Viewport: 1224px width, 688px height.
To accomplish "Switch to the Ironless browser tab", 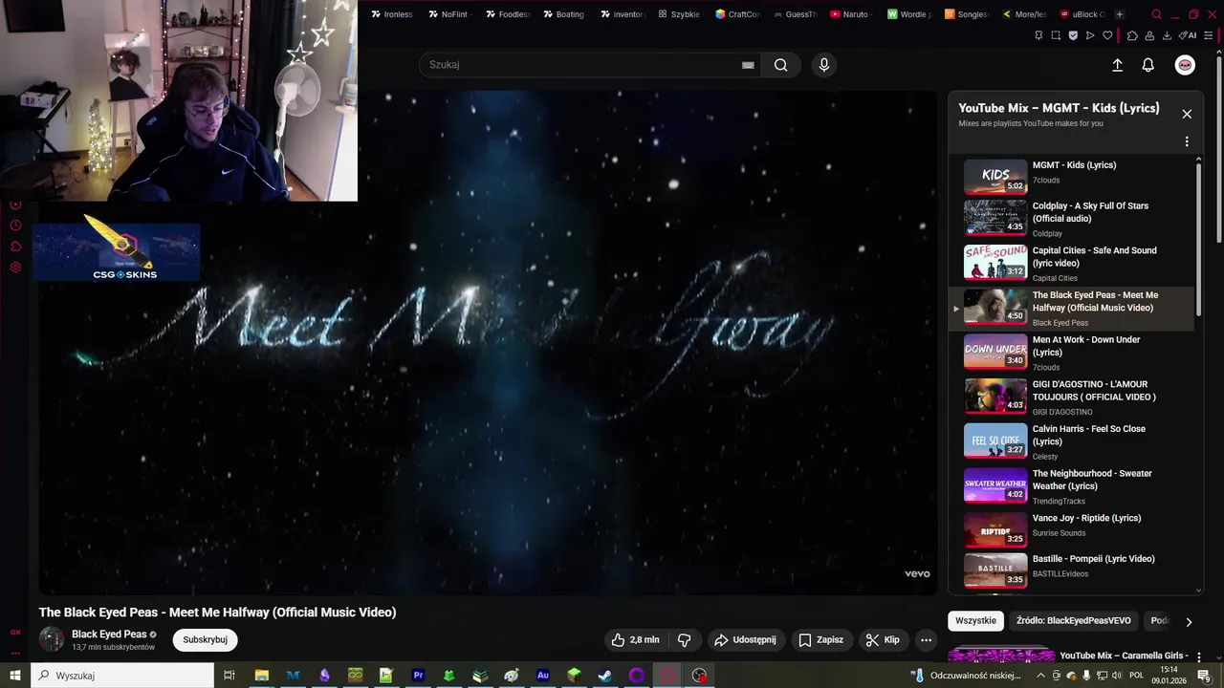I will 391,14.
